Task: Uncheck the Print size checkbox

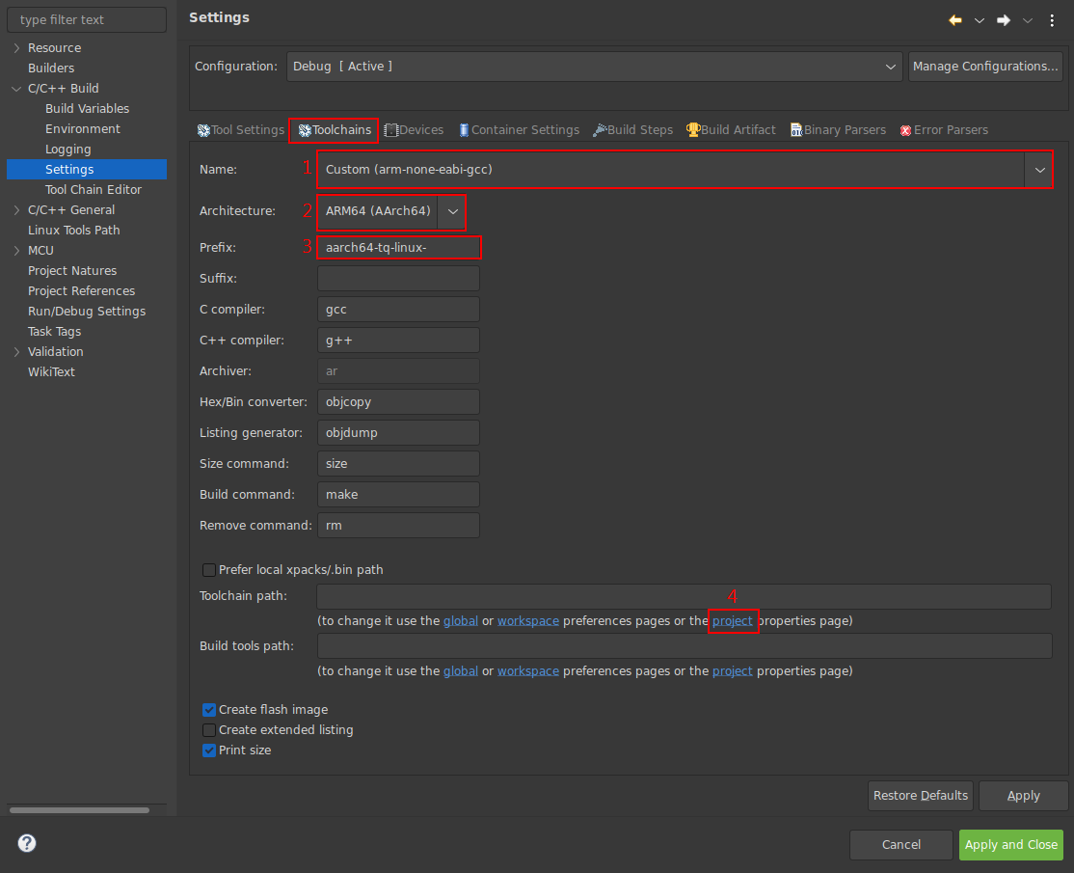Action: 209,750
